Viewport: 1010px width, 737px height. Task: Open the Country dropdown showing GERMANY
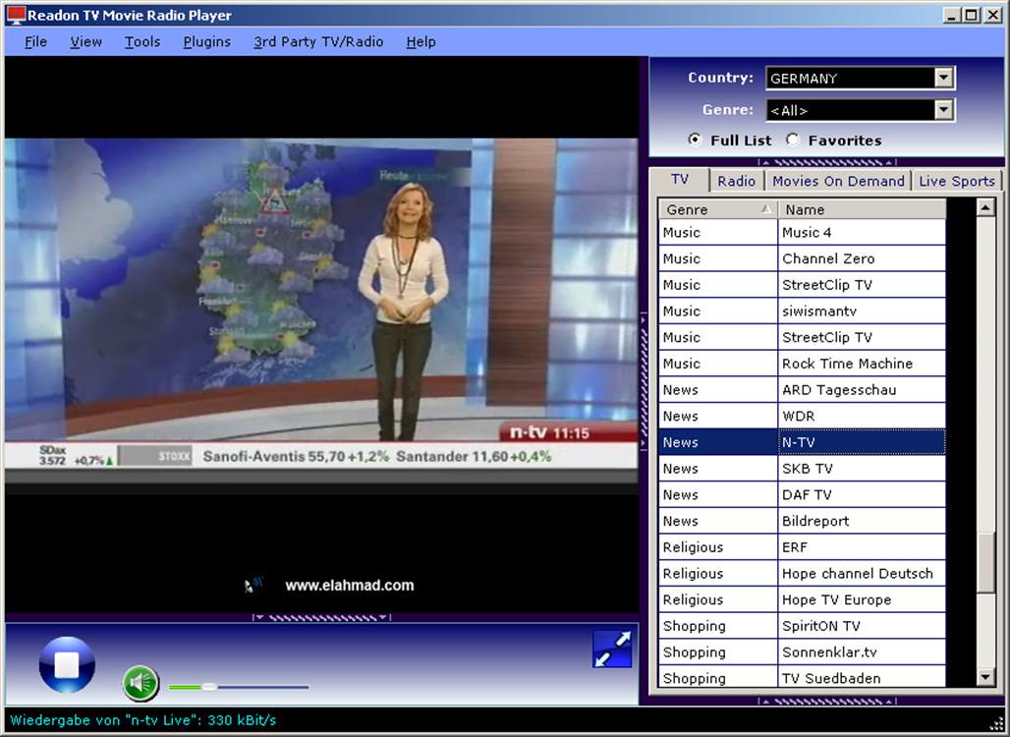[x=860, y=78]
